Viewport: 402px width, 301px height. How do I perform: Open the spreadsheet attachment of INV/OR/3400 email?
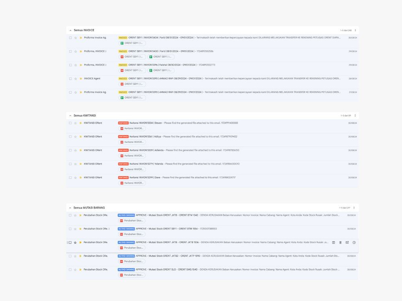[x=161, y=57]
